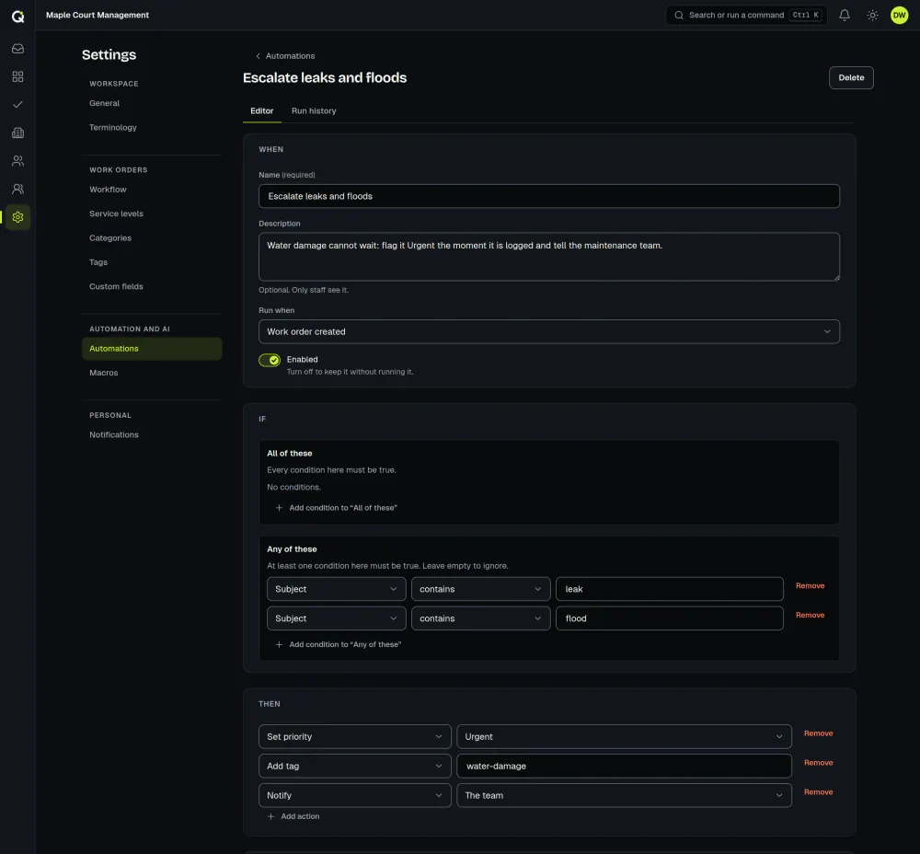Remove the flood condition
This screenshot has height=854, width=920.
(810, 615)
